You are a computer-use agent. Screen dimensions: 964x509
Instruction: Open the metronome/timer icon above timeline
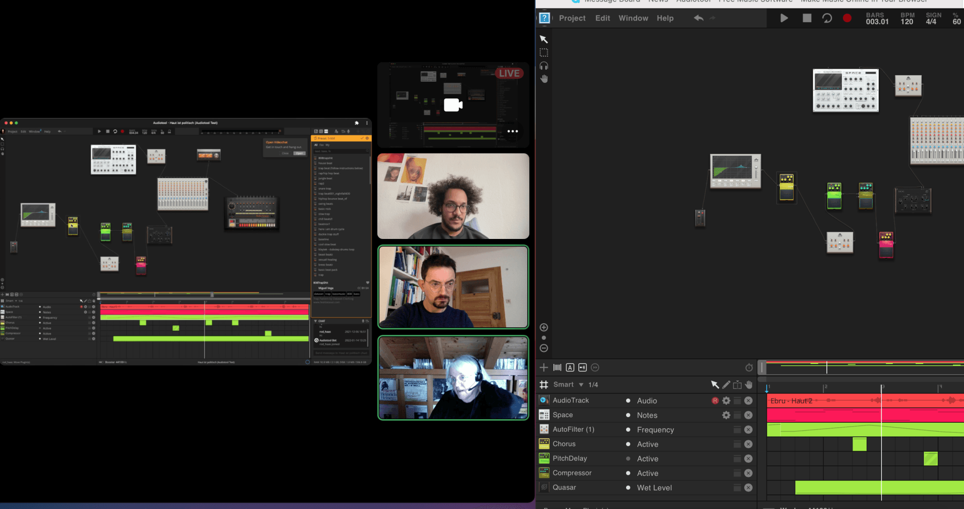pyautogui.click(x=749, y=367)
